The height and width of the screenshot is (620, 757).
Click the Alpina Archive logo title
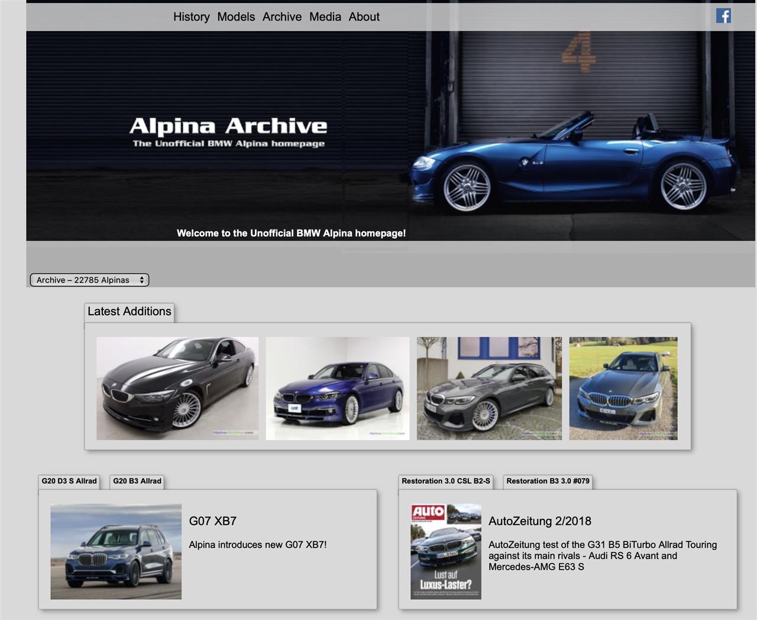point(228,126)
